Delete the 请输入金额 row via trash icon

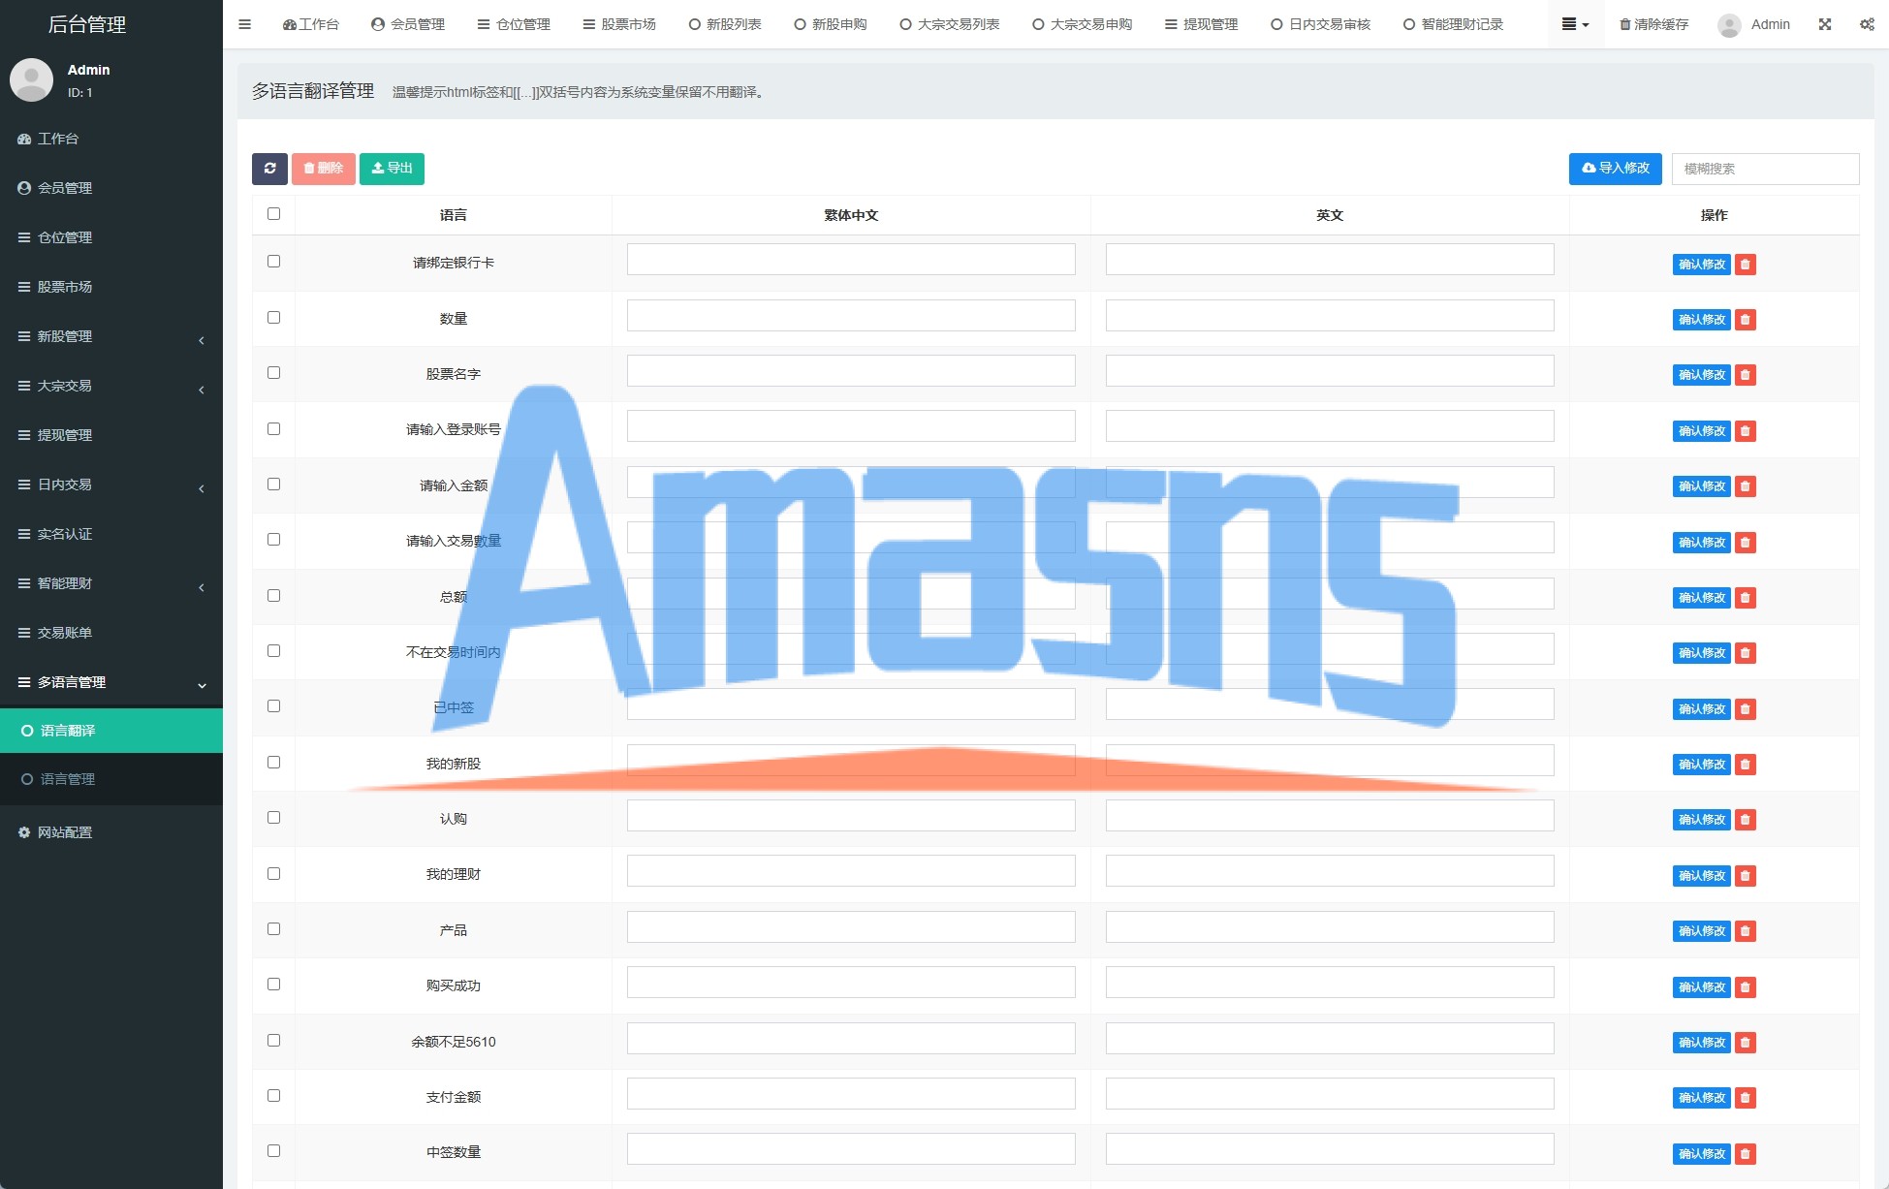tap(1746, 486)
